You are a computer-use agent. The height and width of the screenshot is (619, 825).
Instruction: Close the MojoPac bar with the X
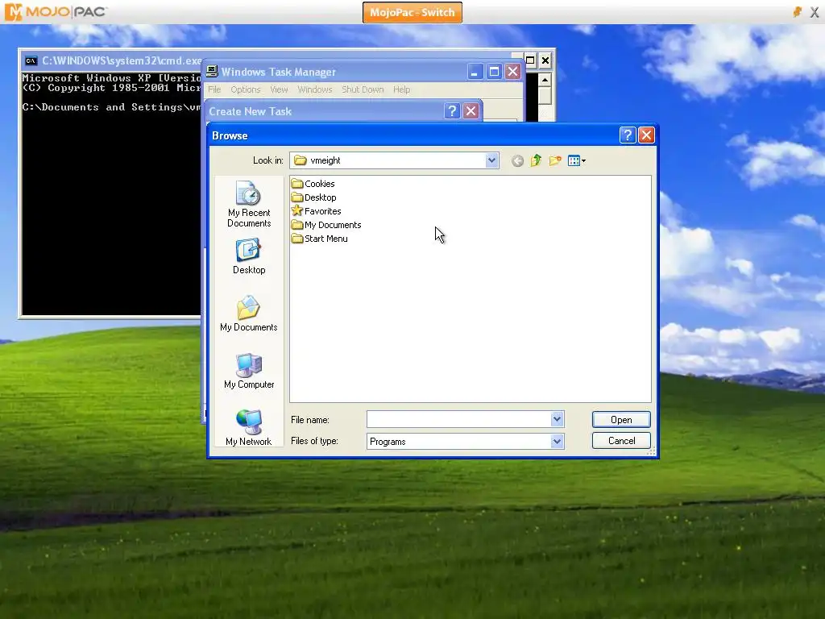(x=815, y=12)
